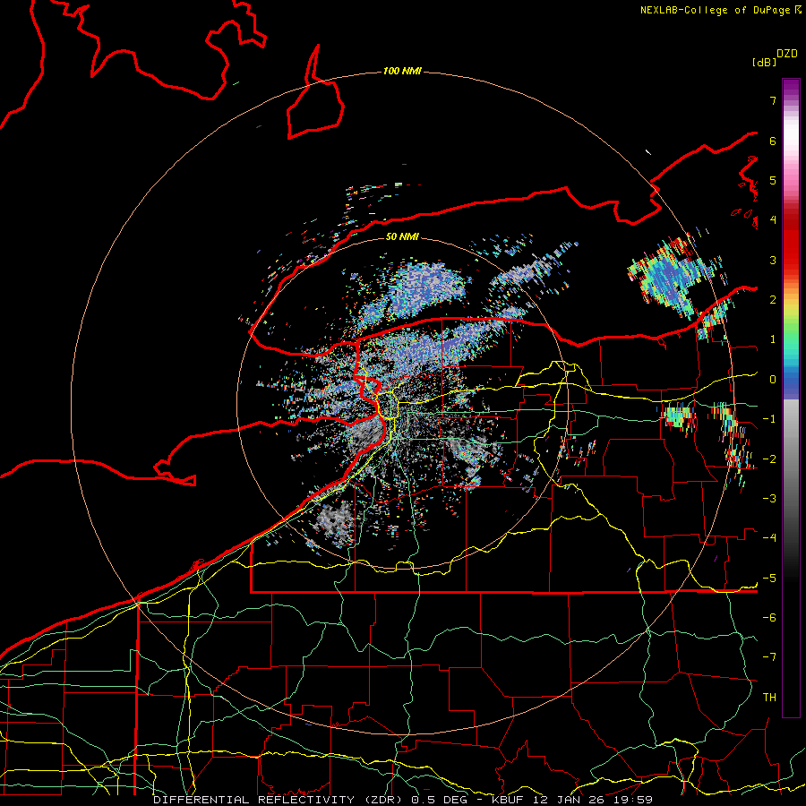Click the -4 dB value on the color scale
The image size is (806, 806).
[x=769, y=538]
